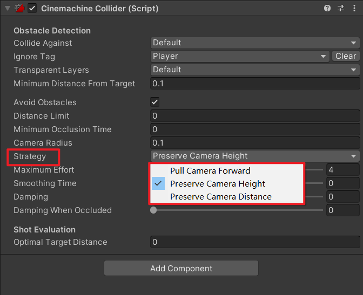Open the Transparent Layers dropdown
The width and height of the screenshot is (363, 295).
255,70
